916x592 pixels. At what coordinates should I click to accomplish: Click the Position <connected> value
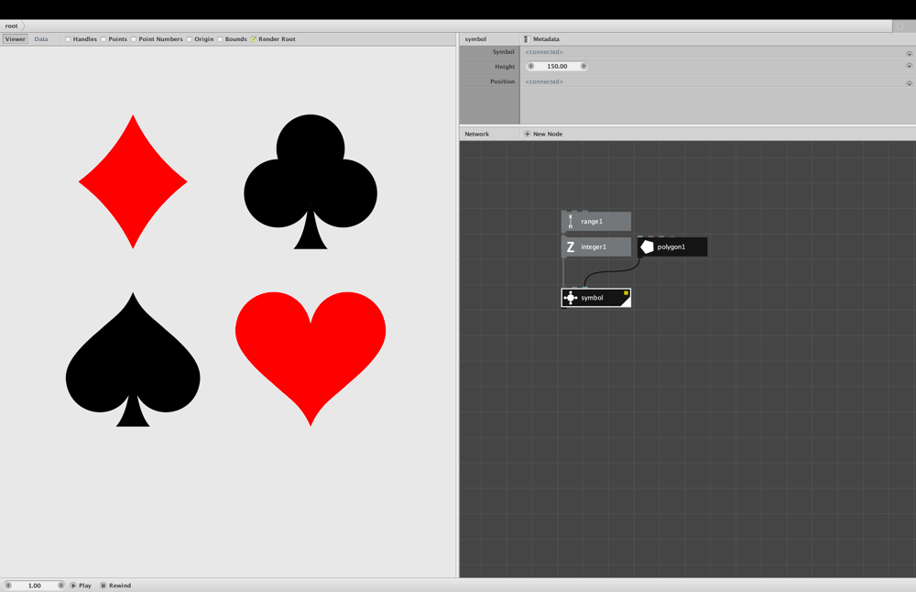pos(544,82)
